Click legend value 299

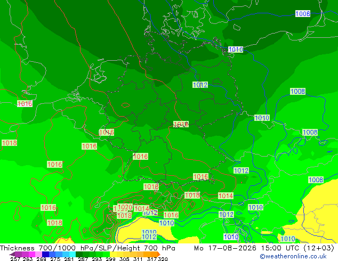110,259
